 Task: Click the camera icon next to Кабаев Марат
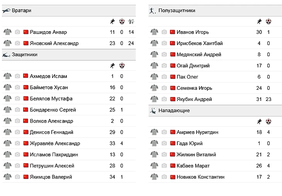[164, 166]
